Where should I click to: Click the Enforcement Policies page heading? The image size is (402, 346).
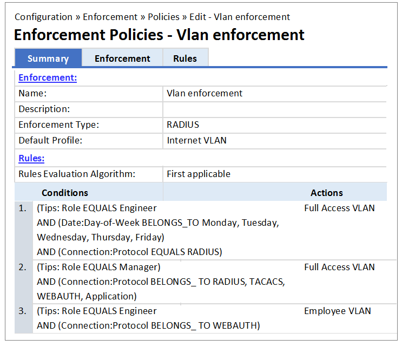click(x=159, y=35)
